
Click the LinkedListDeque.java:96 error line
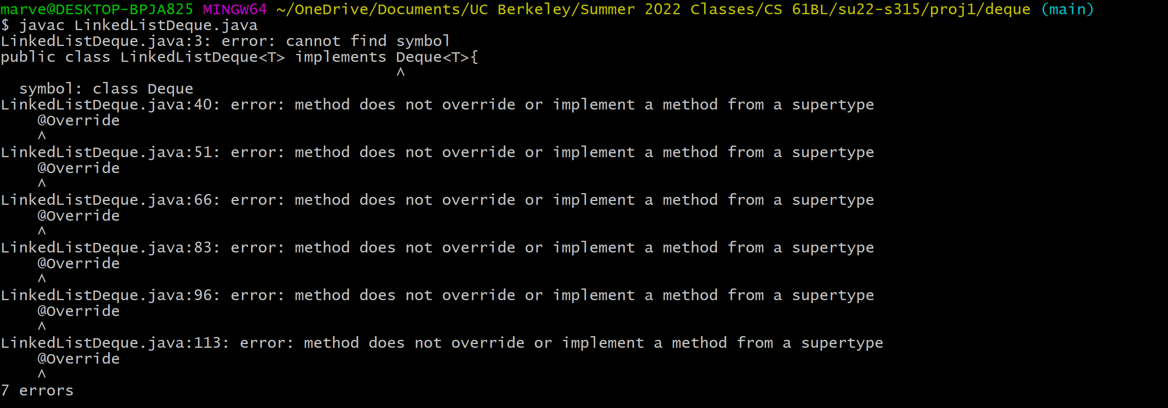coord(437,295)
